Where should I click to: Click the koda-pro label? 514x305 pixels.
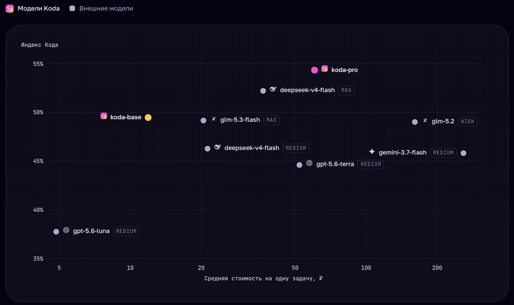point(344,70)
